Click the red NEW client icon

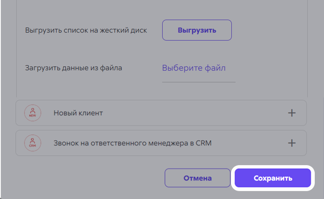32,113
